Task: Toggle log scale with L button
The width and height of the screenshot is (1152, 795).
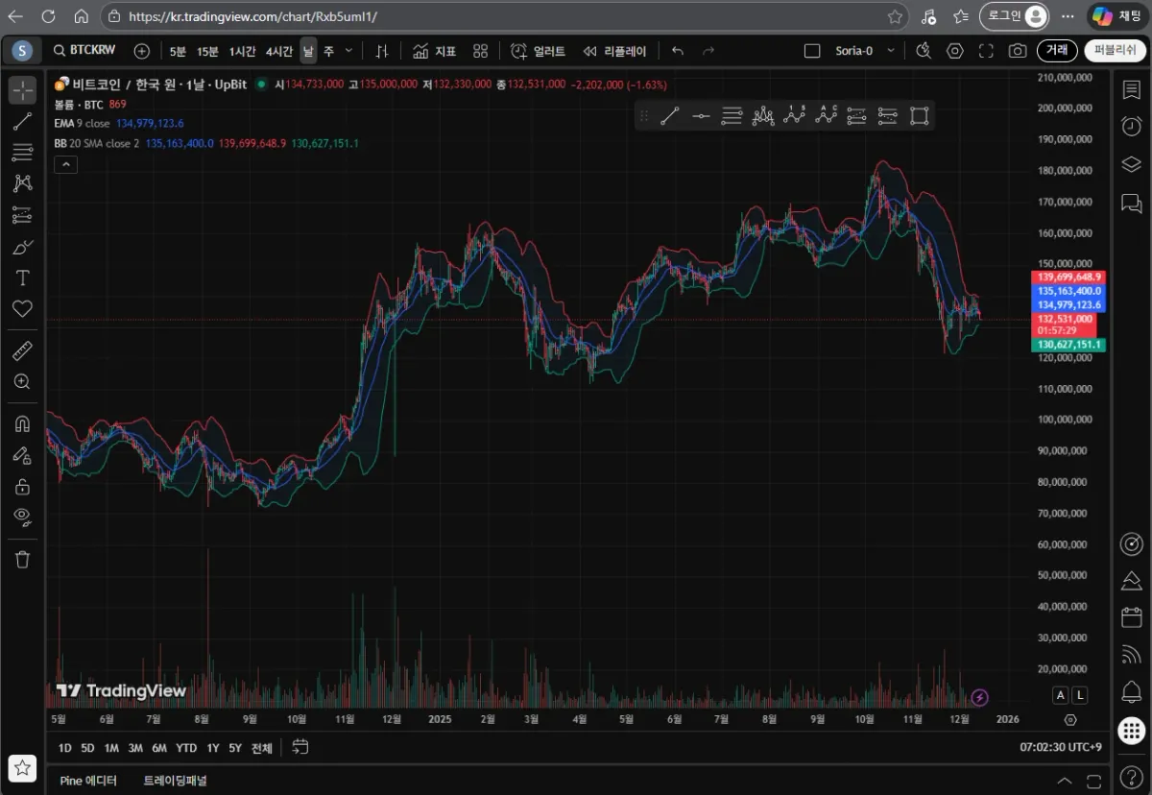Action: tap(1080, 695)
